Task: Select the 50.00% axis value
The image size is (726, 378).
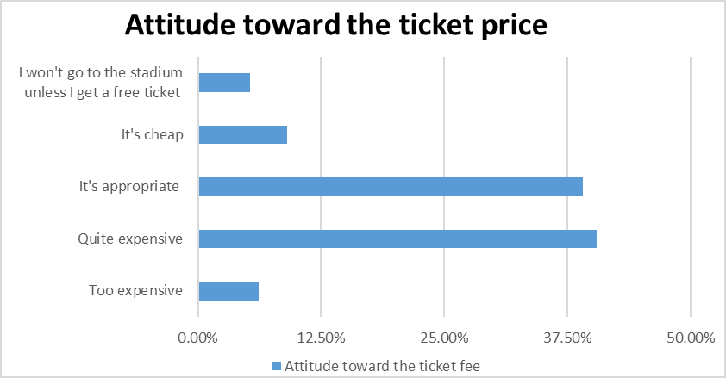Action: click(691, 338)
